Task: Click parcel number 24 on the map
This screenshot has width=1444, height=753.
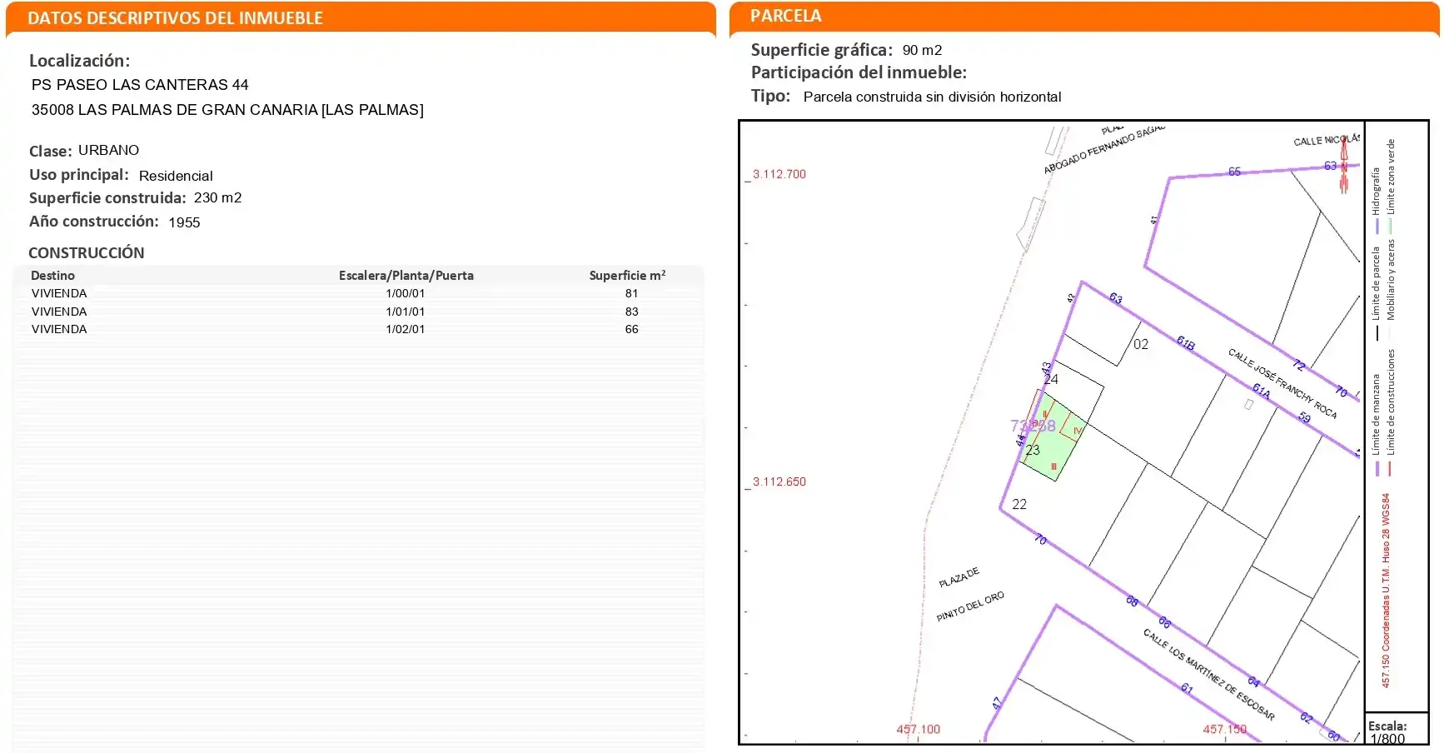Action: 1051,379
